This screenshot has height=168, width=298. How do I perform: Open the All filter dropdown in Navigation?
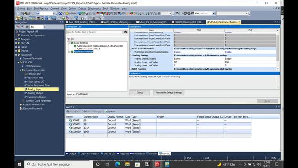(x=45, y=27)
